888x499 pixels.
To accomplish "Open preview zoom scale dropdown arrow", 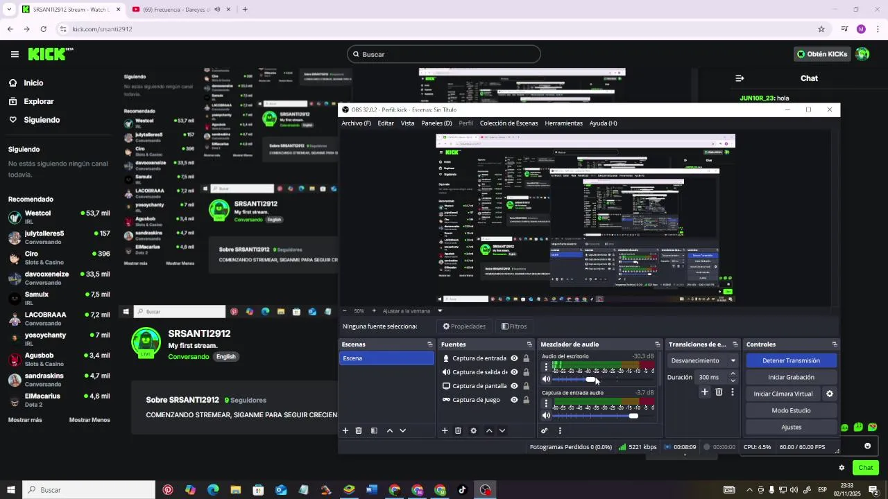I will 439,311.
